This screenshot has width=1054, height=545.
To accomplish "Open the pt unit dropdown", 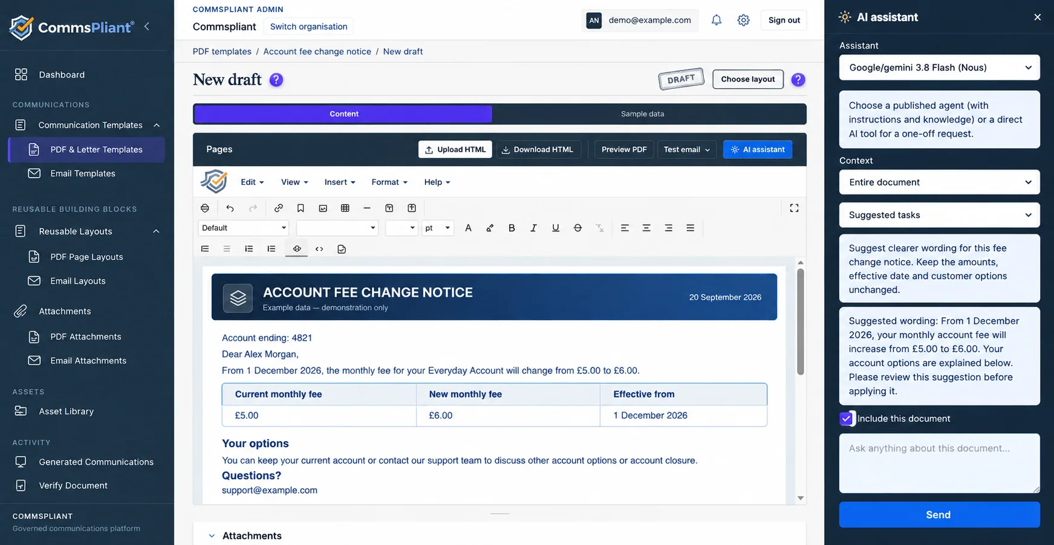I will coord(438,228).
